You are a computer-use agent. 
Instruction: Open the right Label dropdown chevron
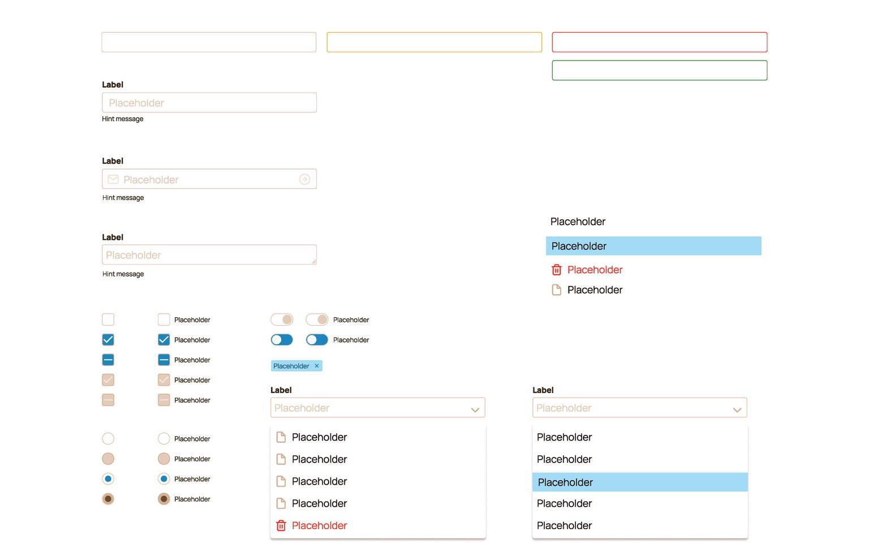[737, 409]
